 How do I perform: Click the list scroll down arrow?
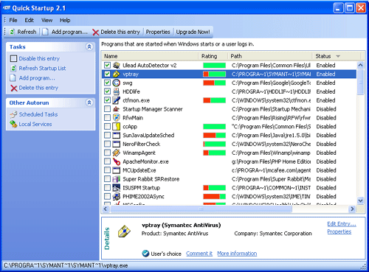[x=360, y=200]
